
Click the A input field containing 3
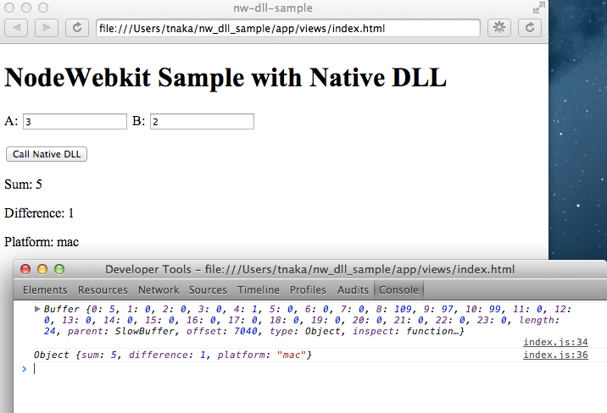(75, 121)
